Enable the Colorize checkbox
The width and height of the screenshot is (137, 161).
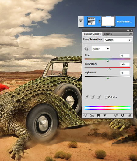[106, 97]
